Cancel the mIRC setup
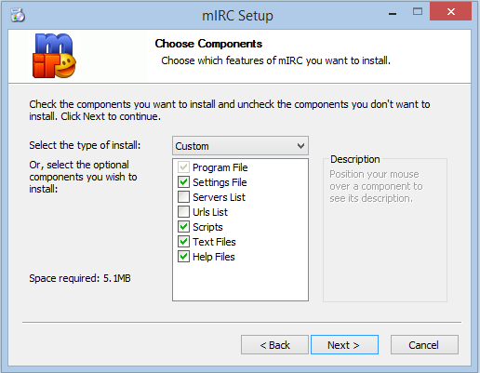The height and width of the screenshot is (373, 480). [424, 344]
